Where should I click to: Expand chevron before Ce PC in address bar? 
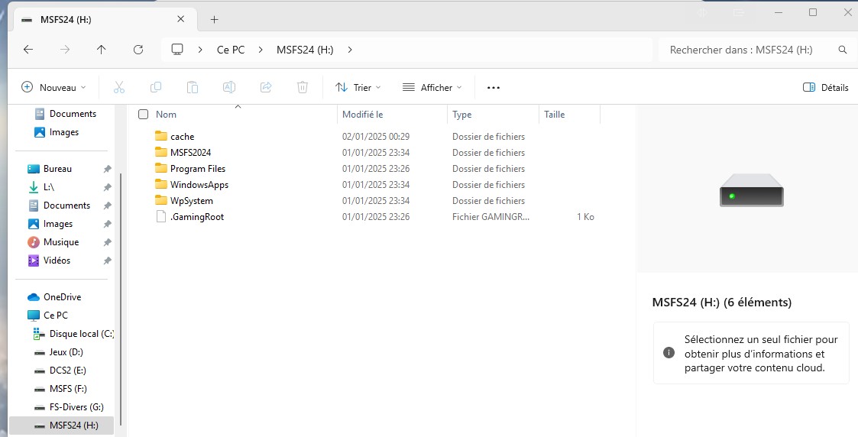pyautogui.click(x=200, y=50)
